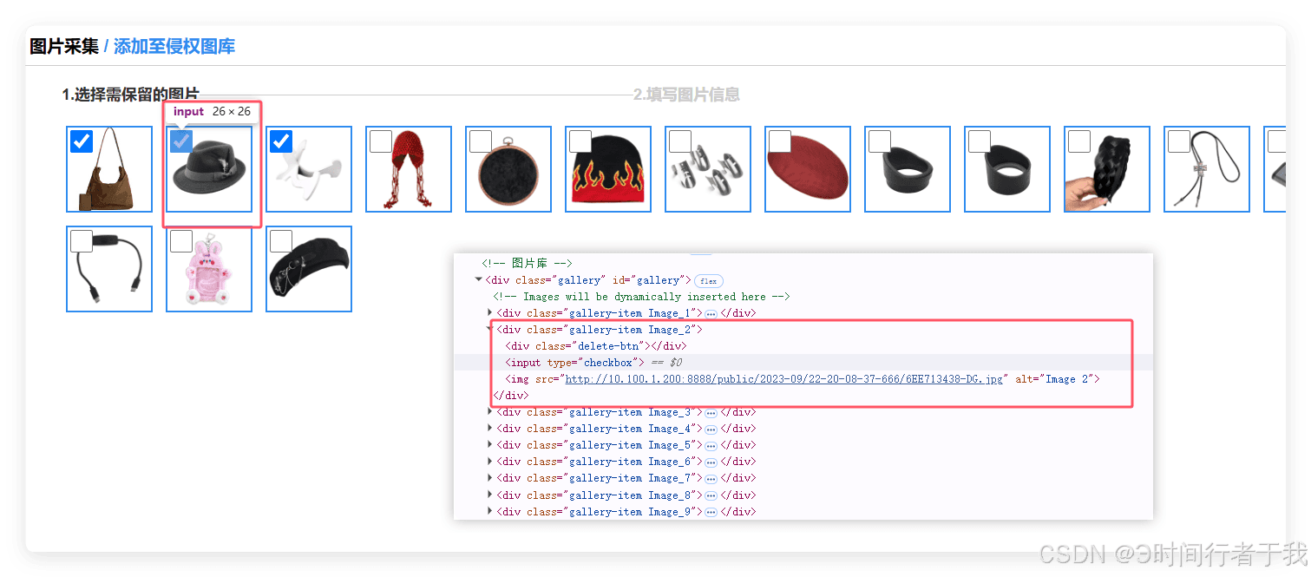The width and height of the screenshot is (1311, 577).
Task: Expand the gallery-item Image_5 node
Action: click(490, 444)
